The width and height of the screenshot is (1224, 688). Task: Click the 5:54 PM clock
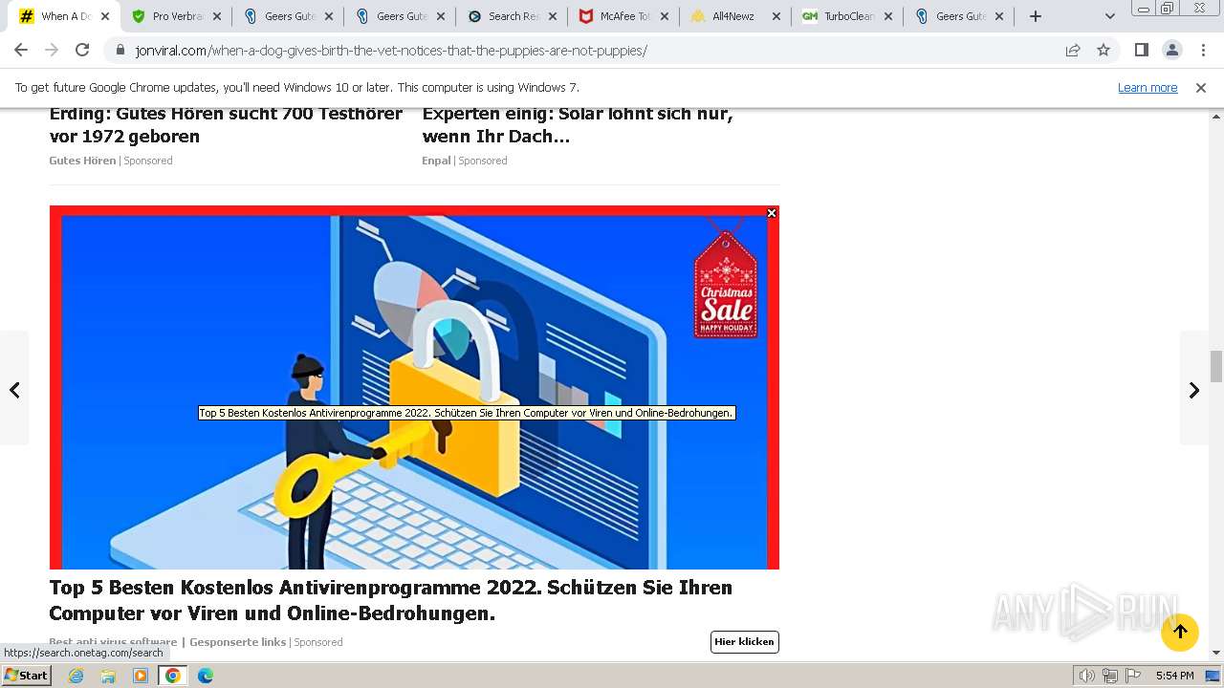[x=1174, y=676]
